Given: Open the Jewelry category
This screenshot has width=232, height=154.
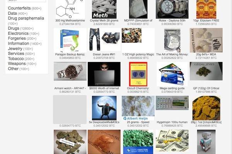Looking at the screenshot, I should pos(15,49).
